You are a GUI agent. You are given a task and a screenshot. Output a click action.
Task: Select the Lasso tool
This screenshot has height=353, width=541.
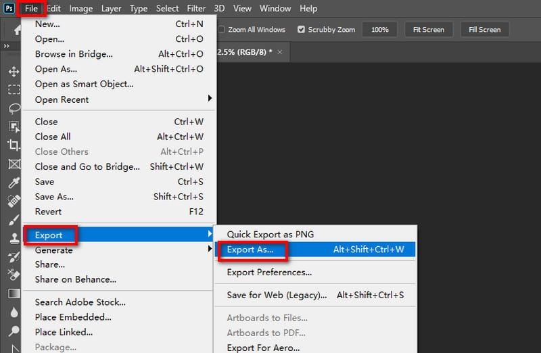click(x=14, y=108)
